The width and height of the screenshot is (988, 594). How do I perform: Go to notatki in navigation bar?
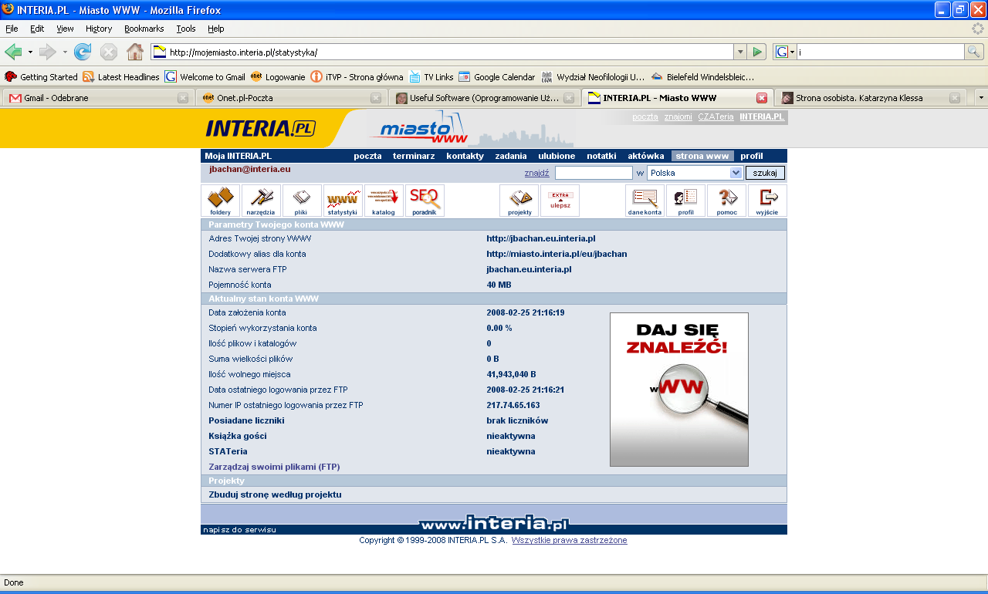pyautogui.click(x=601, y=156)
